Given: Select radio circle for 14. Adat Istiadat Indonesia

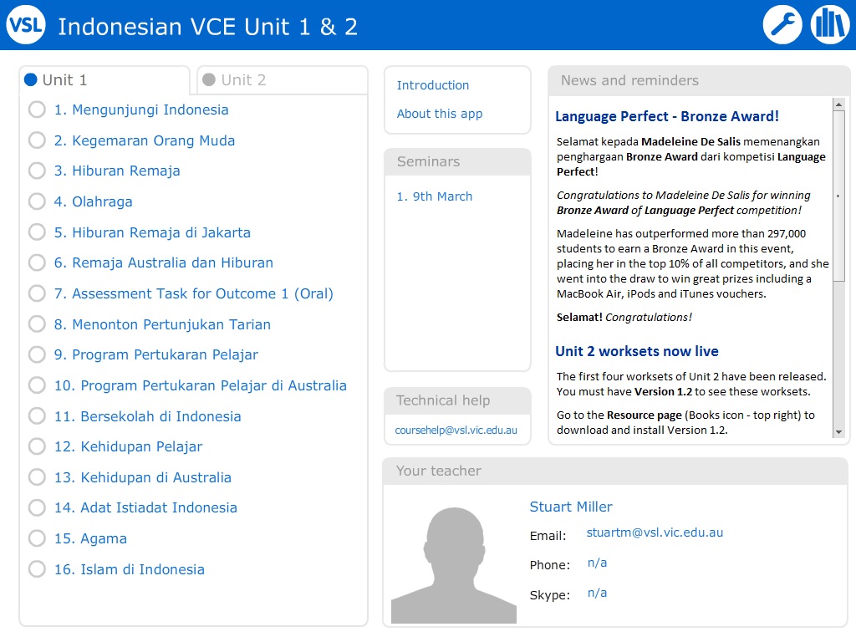Looking at the screenshot, I should pos(37,507).
